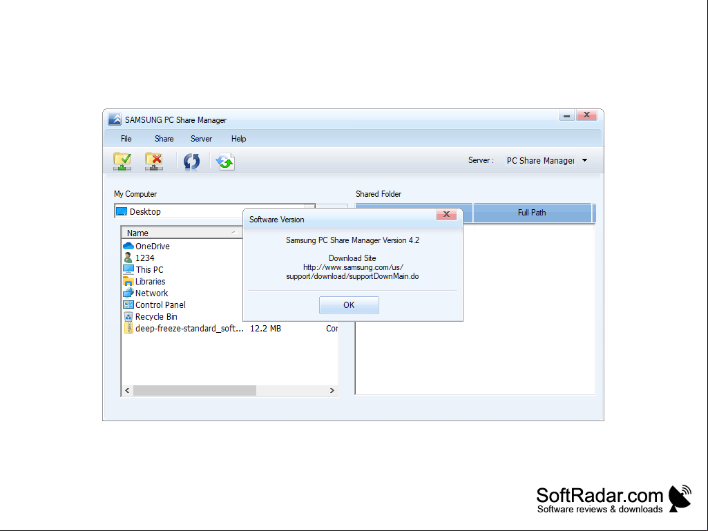Click the samsung.com download site URL text
The height and width of the screenshot is (531, 708).
pos(353,271)
